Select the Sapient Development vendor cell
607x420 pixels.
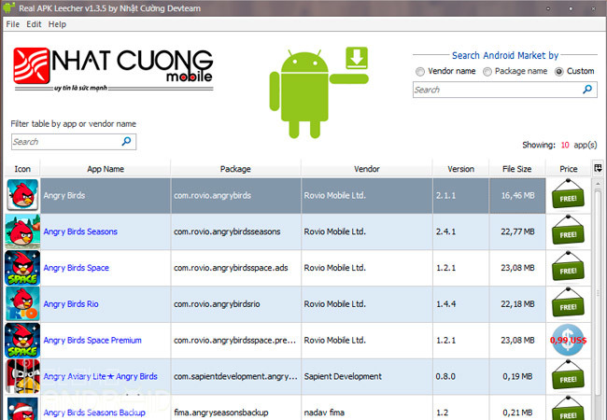[367, 376]
